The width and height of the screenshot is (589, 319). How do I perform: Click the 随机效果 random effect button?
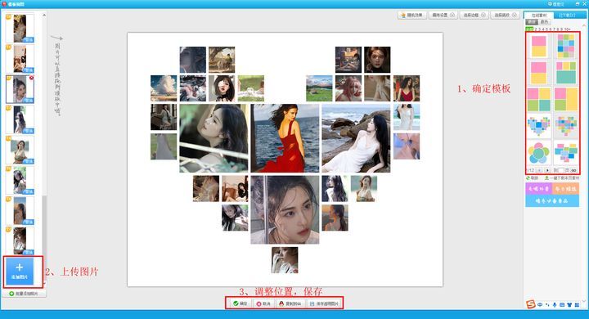click(411, 15)
